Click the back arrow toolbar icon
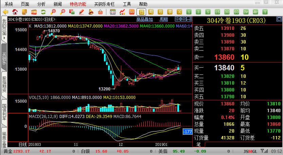Image resolution: width=283 pixels, height=155 pixels. coord(6,12)
